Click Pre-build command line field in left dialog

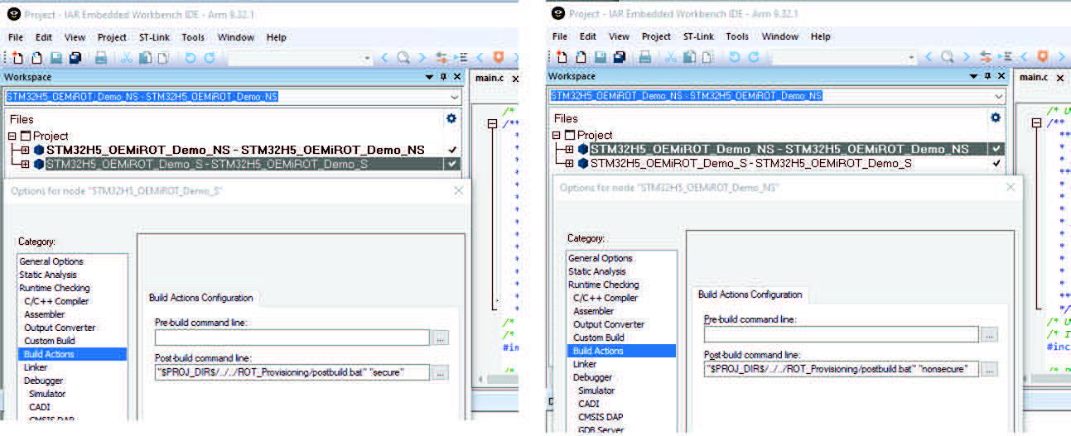pos(292,338)
